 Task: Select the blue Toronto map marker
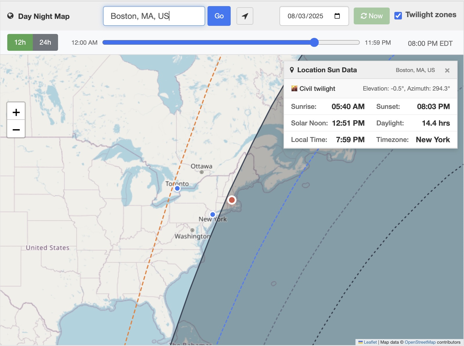point(177,188)
